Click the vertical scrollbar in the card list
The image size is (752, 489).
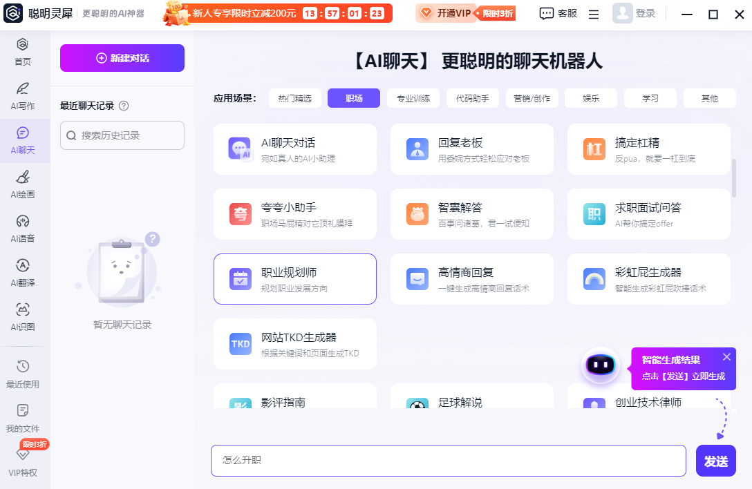733,178
